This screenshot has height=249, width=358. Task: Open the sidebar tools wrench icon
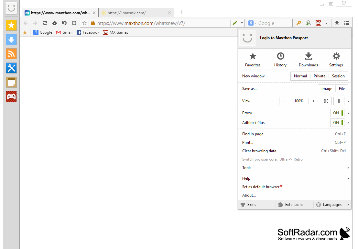11,68
